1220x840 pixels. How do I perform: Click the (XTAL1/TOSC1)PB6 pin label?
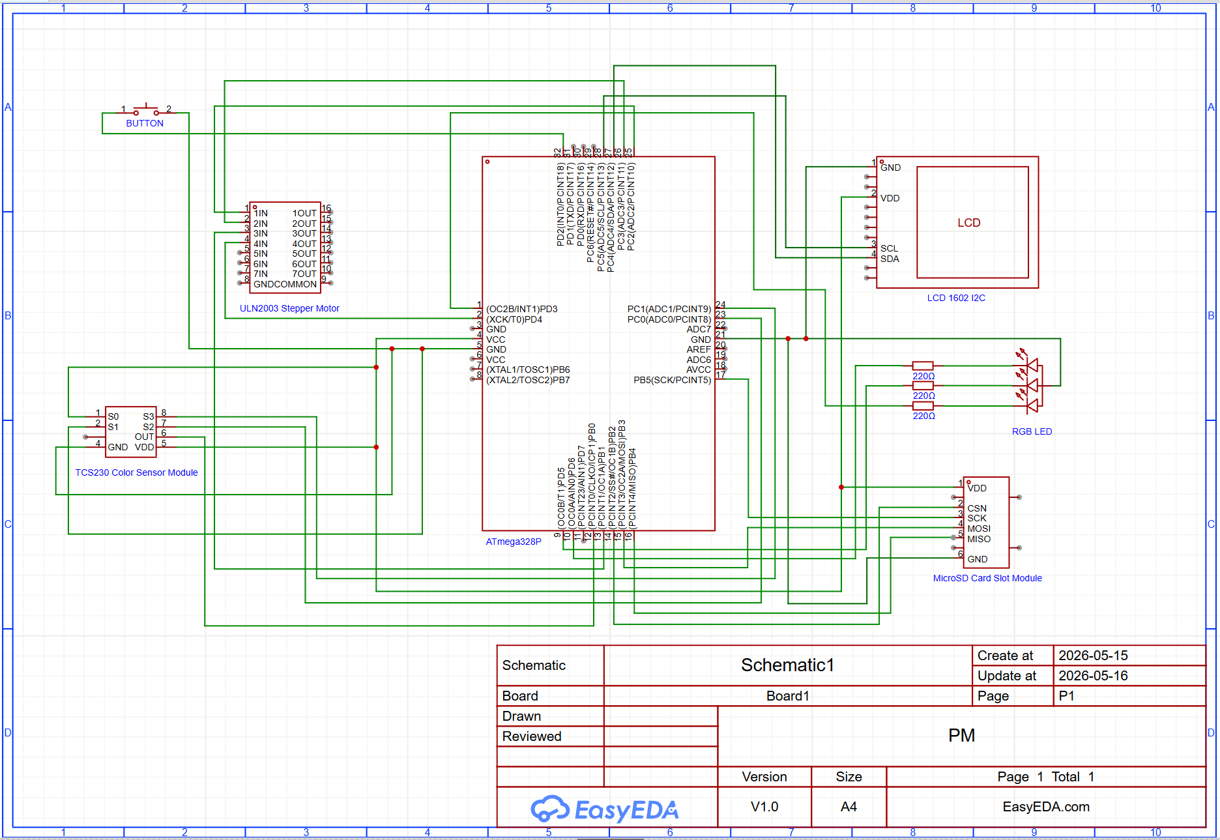(x=528, y=369)
